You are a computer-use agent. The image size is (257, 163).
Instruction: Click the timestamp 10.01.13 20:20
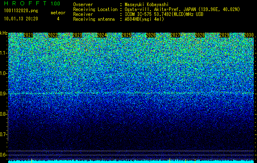pyautogui.click(x=21, y=19)
